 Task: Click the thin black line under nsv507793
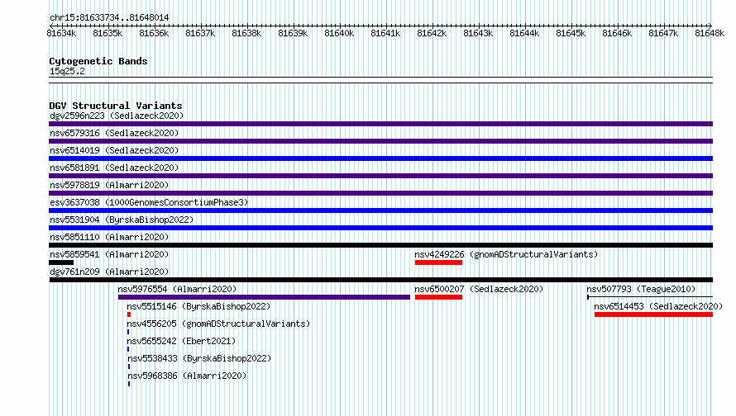[650, 297]
